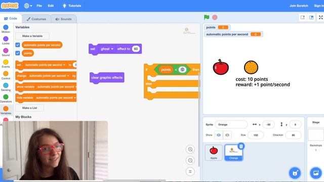
Task: Enter full screen stage mode
Action: (320, 18)
